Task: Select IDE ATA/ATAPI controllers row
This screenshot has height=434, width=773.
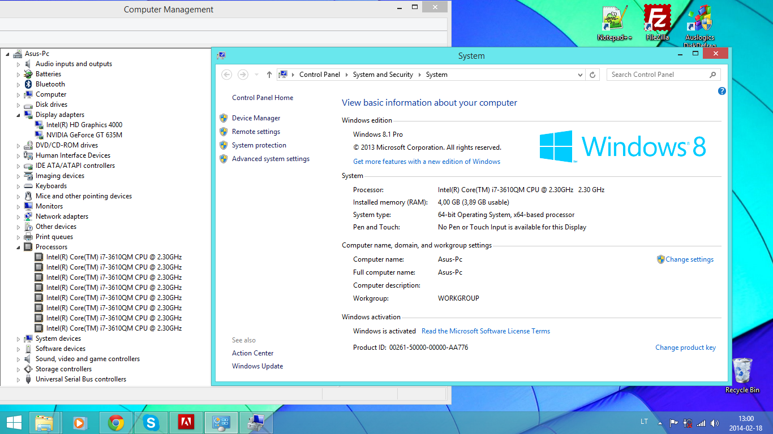Action: (75, 166)
